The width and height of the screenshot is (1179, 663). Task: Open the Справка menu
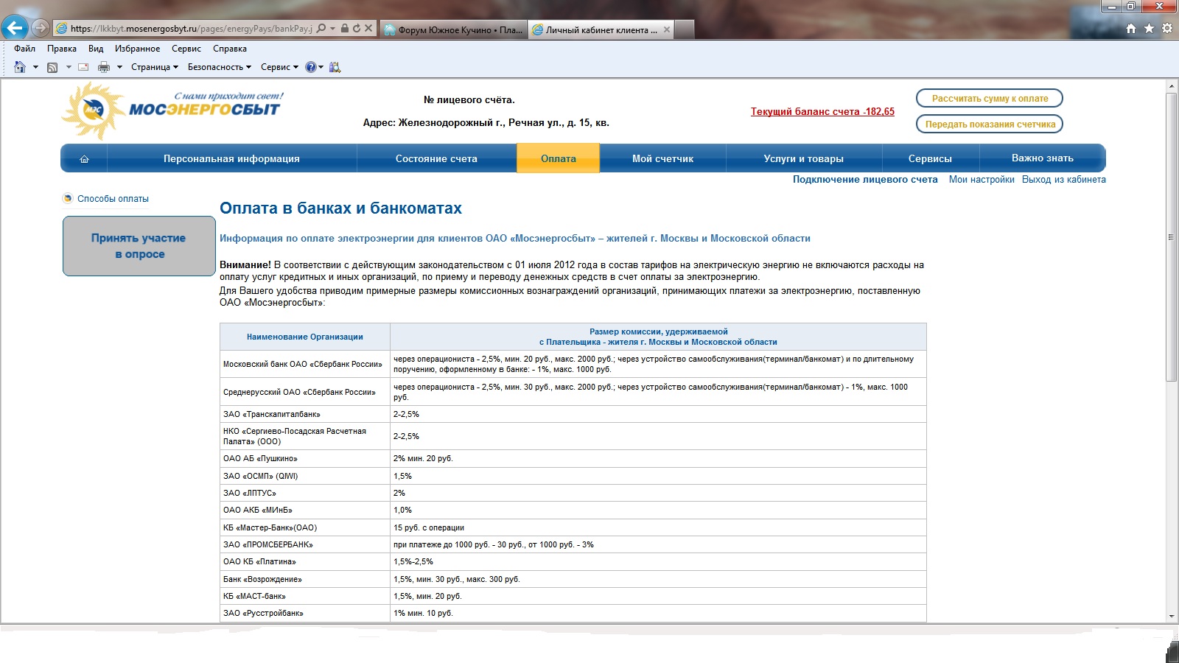230,49
